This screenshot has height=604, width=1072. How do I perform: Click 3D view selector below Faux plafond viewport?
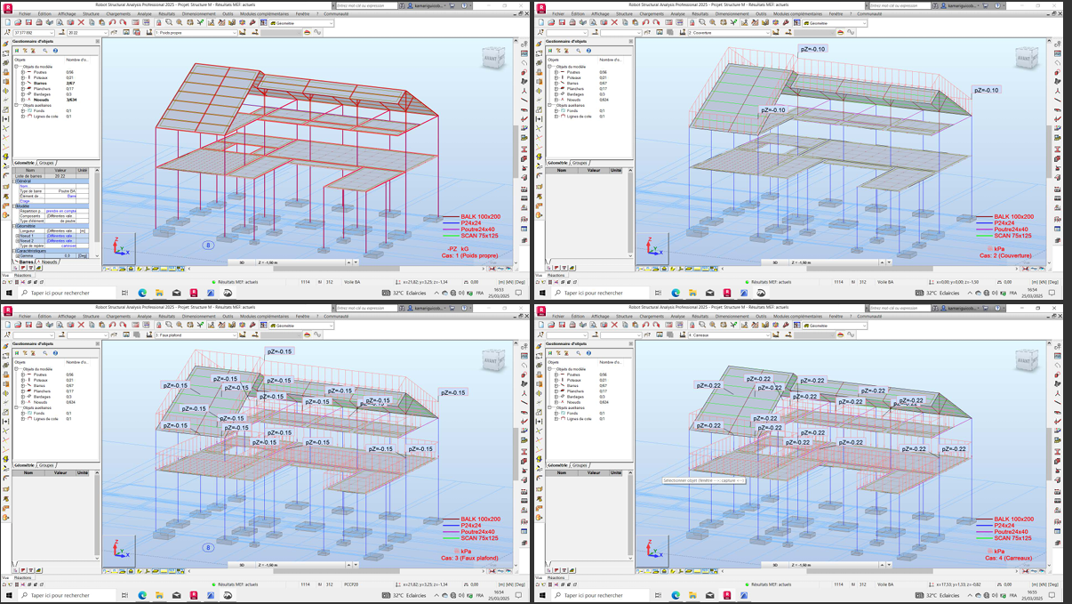pos(241,565)
